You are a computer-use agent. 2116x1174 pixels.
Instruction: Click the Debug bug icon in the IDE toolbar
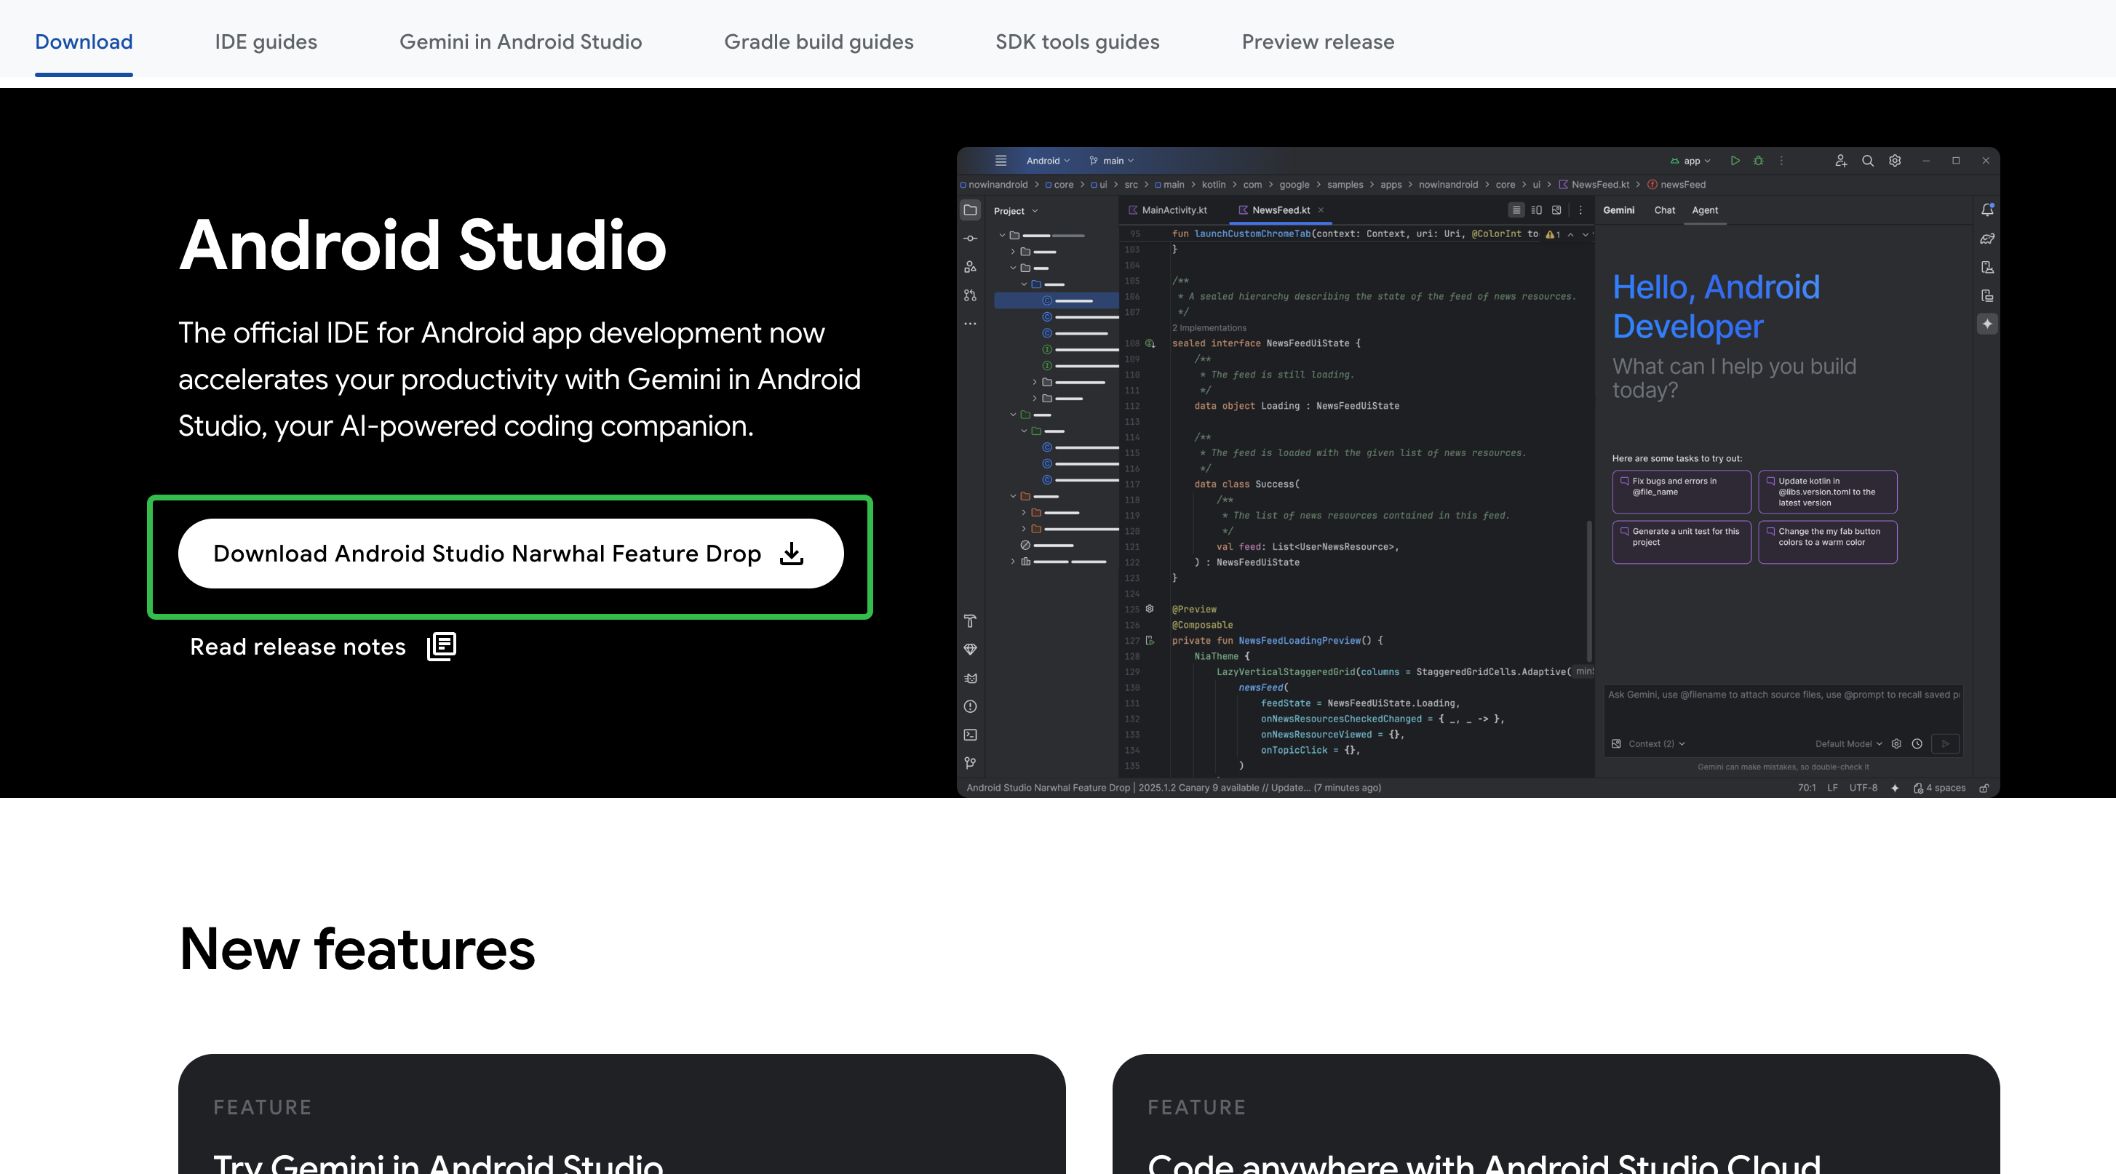[x=1758, y=161]
